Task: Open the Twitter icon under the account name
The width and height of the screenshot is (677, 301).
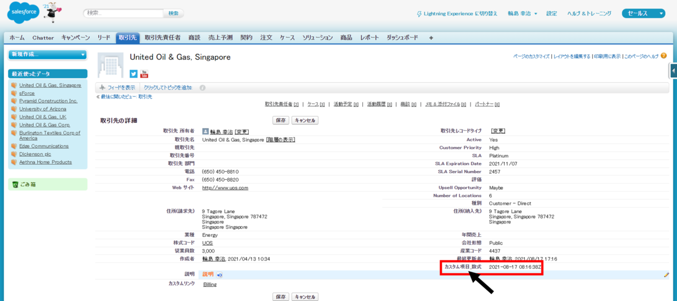Action: coord(134,74)
